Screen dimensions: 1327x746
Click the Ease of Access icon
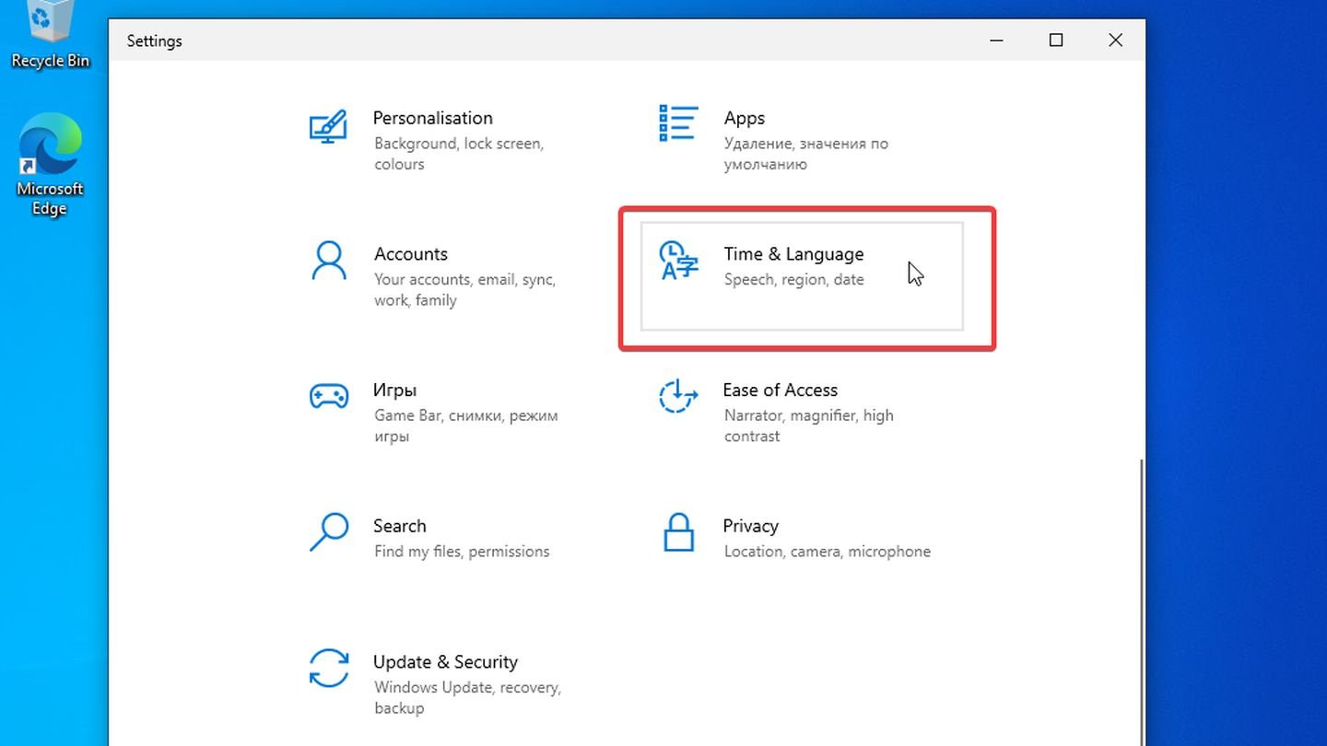[x=678, y=396]
